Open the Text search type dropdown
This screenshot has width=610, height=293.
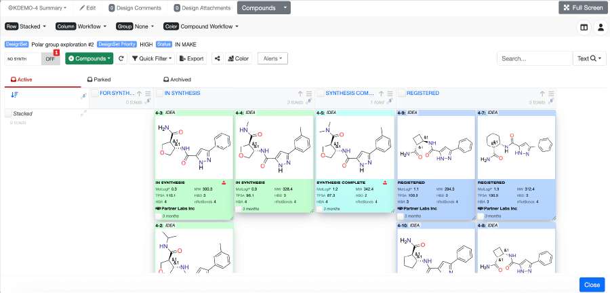click(x=590, y=58)
